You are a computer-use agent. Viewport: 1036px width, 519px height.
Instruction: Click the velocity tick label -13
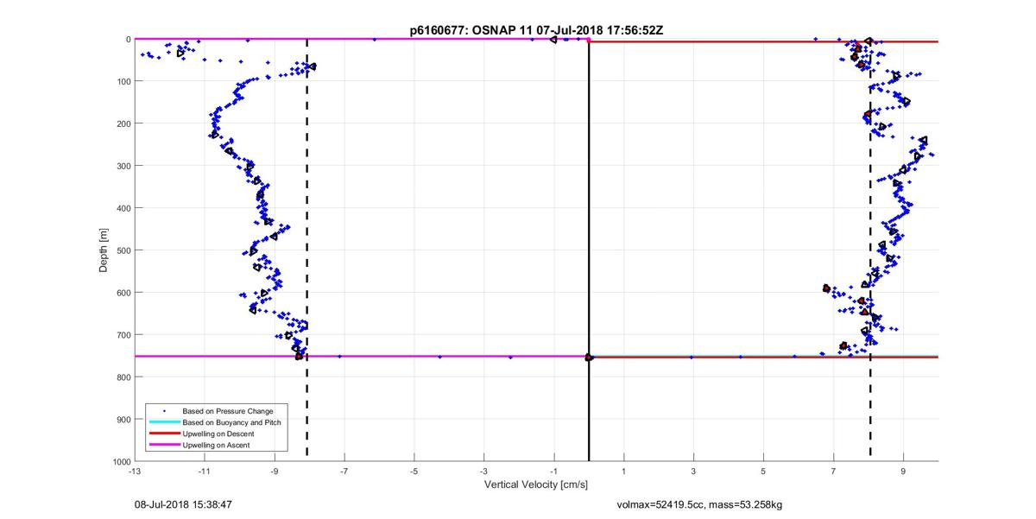pos(135,472)
